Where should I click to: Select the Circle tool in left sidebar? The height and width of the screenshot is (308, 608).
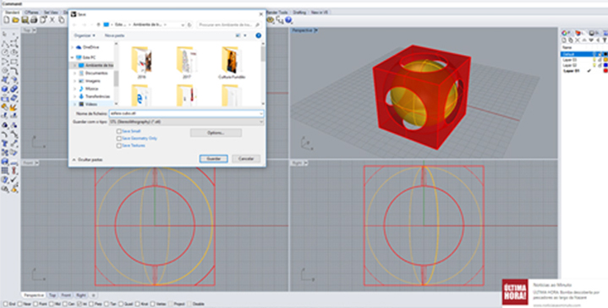5,52
